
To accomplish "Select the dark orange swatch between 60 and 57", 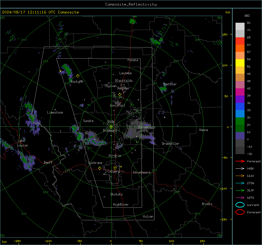I will [x=240, y=48].
